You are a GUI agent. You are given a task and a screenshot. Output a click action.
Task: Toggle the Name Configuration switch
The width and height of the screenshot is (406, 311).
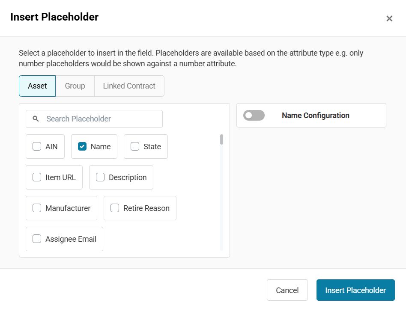click(254, 116)
